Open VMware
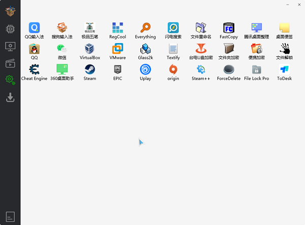 pos(118,51)
